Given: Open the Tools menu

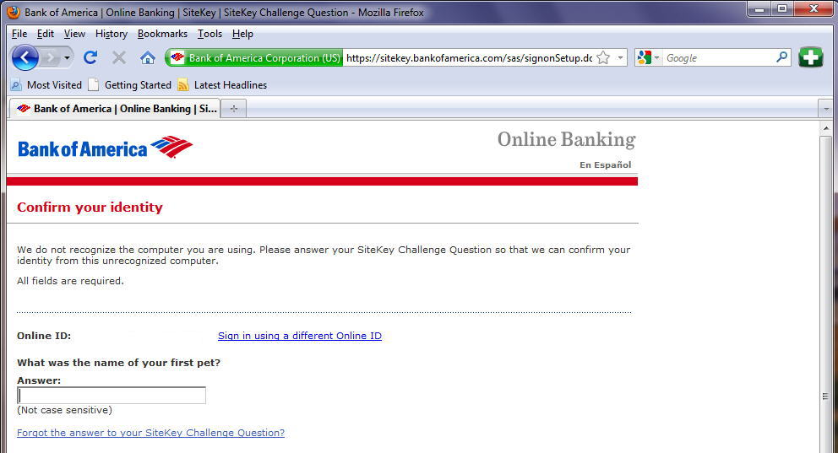Looking at the screenshot, I should click(209, 34).
